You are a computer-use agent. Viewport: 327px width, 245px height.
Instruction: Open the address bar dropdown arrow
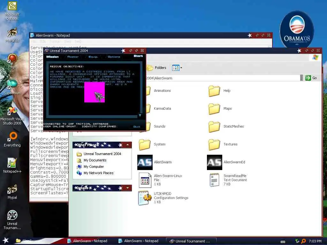tap(301, 78)
